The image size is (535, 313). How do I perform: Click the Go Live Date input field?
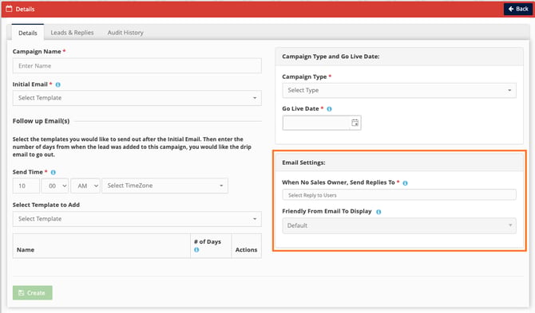pyautogui.click(x=316, y=123)
